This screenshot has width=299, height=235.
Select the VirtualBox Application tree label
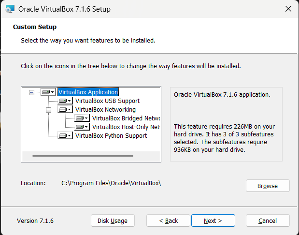point(88,92)
